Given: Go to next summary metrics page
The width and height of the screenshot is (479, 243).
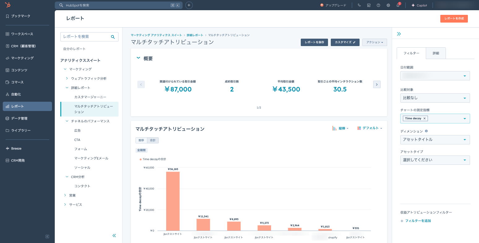Looking at the screenshot, I should 377,84.
